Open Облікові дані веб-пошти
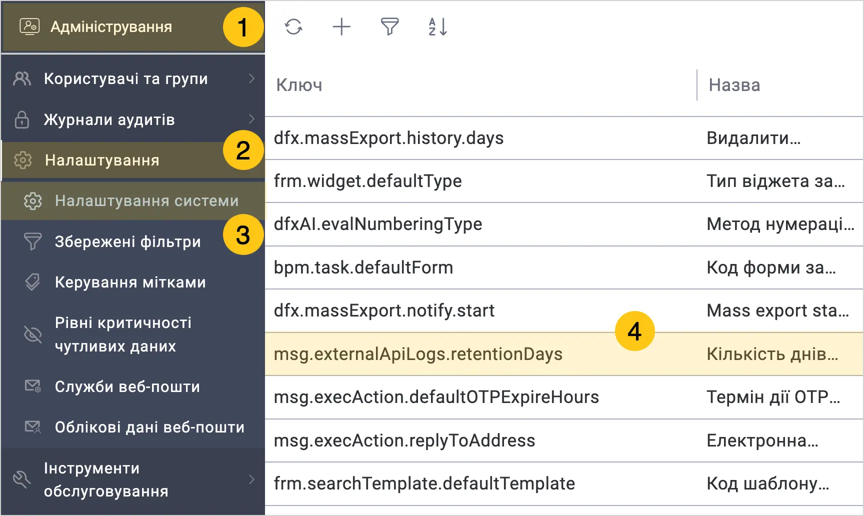 [133, 427]
